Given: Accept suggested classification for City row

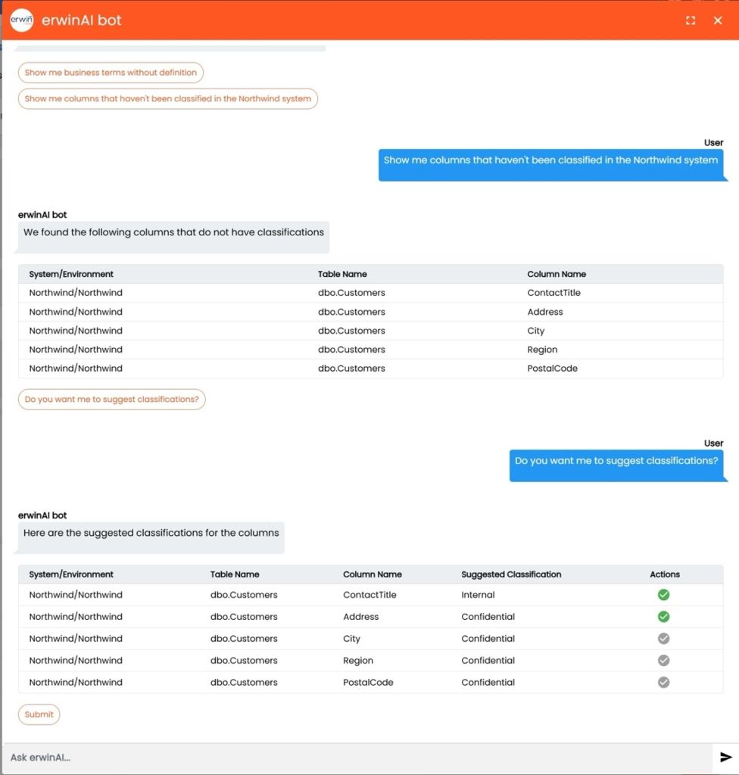Looking at the screenshot, I should [663, 639].
